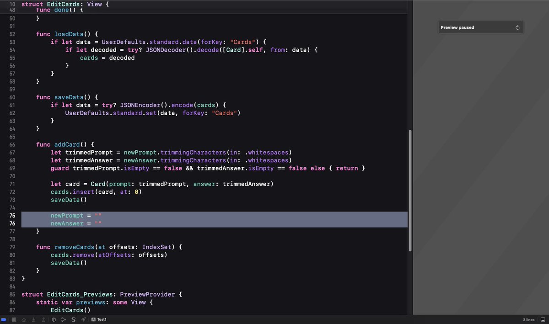The image size is (549, 324).
Task: Open the Debug Memory Graph icon
Action: tap(64, 319)
